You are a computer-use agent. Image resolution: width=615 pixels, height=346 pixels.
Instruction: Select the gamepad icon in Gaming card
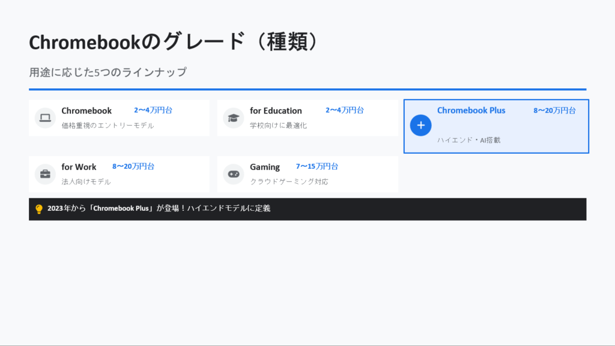tap(233, 174)
